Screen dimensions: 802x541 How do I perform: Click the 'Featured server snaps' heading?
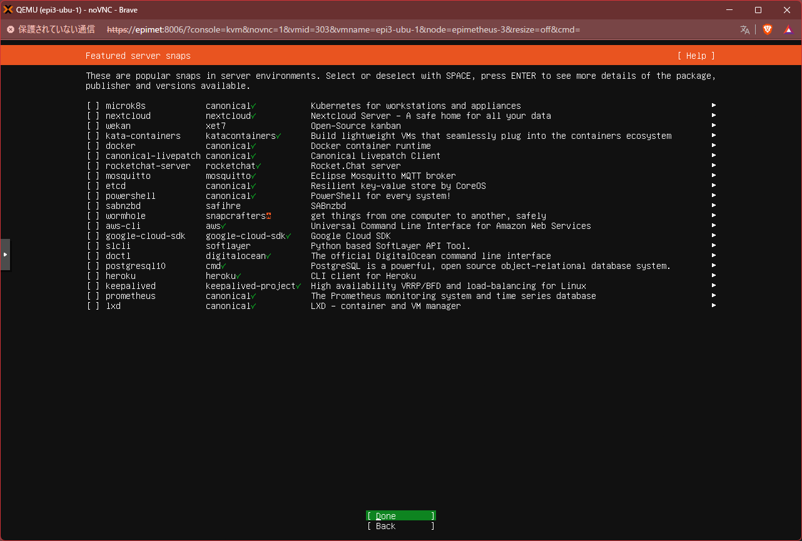tap(138, 56)
